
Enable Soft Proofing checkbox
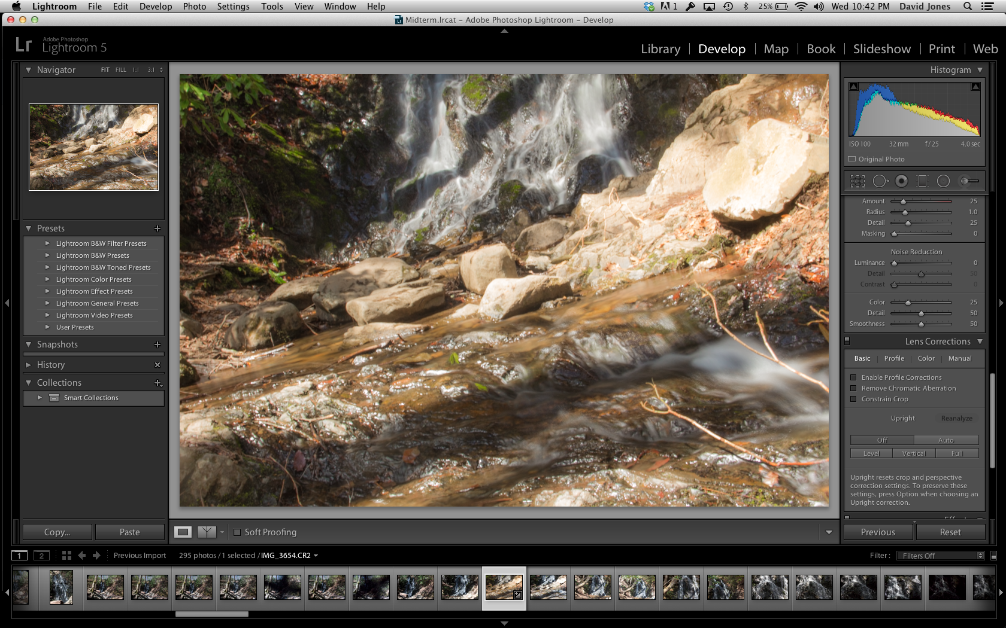(x=237, y=532)
